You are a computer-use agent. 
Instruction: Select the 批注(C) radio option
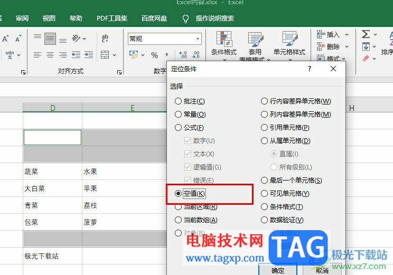[190, 101]
